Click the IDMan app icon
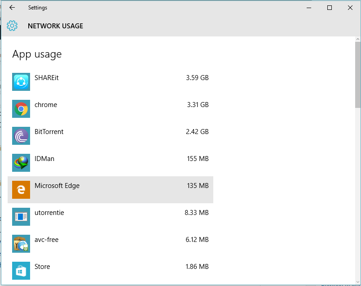Viewport: 361px width, 286px height. click(x=21, y=163)
